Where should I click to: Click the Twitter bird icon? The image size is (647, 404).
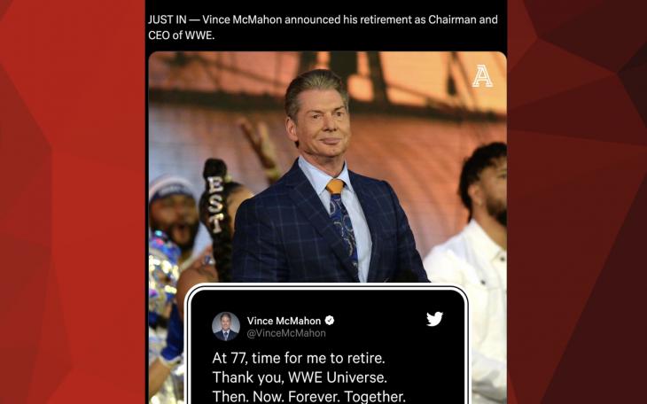click(434, 319)
